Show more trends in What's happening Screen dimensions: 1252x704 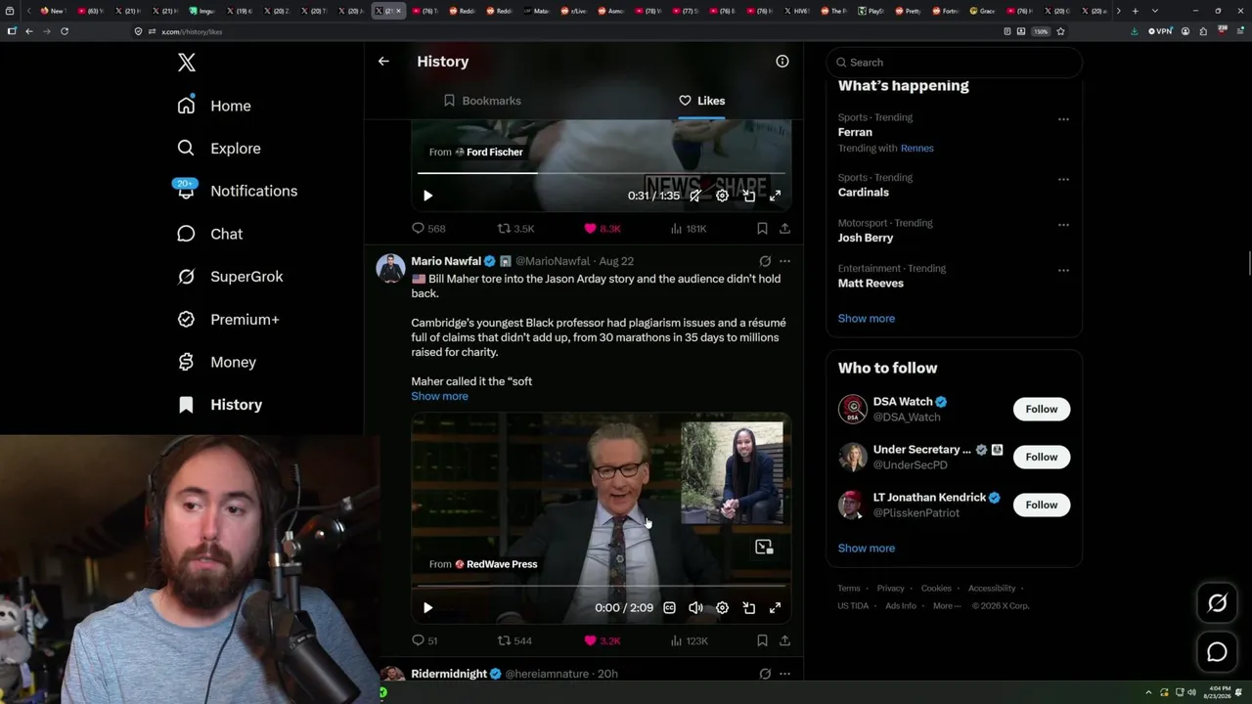867,319
